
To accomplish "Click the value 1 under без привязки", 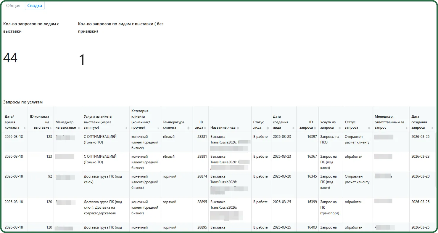I will [x=82, y=60].
